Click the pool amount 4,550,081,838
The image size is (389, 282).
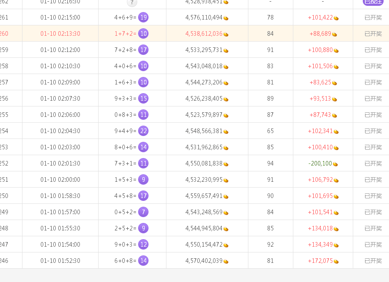pyautogui.click(x=204, y=163)
